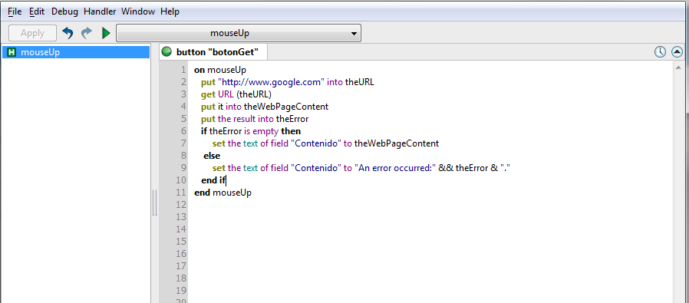
Task: Open the Handler menu
Action: point(100,12)
